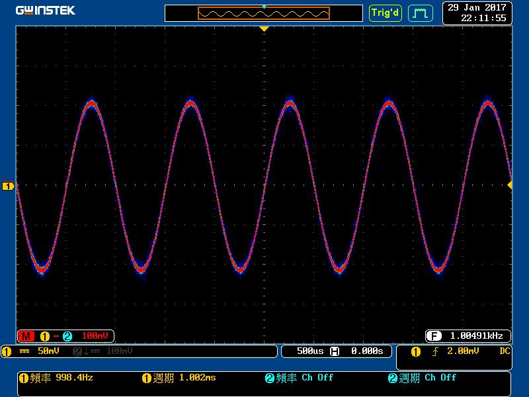Click the 1.00491kHz frequency counter reading
529x397 pixels.
(476, 336)
